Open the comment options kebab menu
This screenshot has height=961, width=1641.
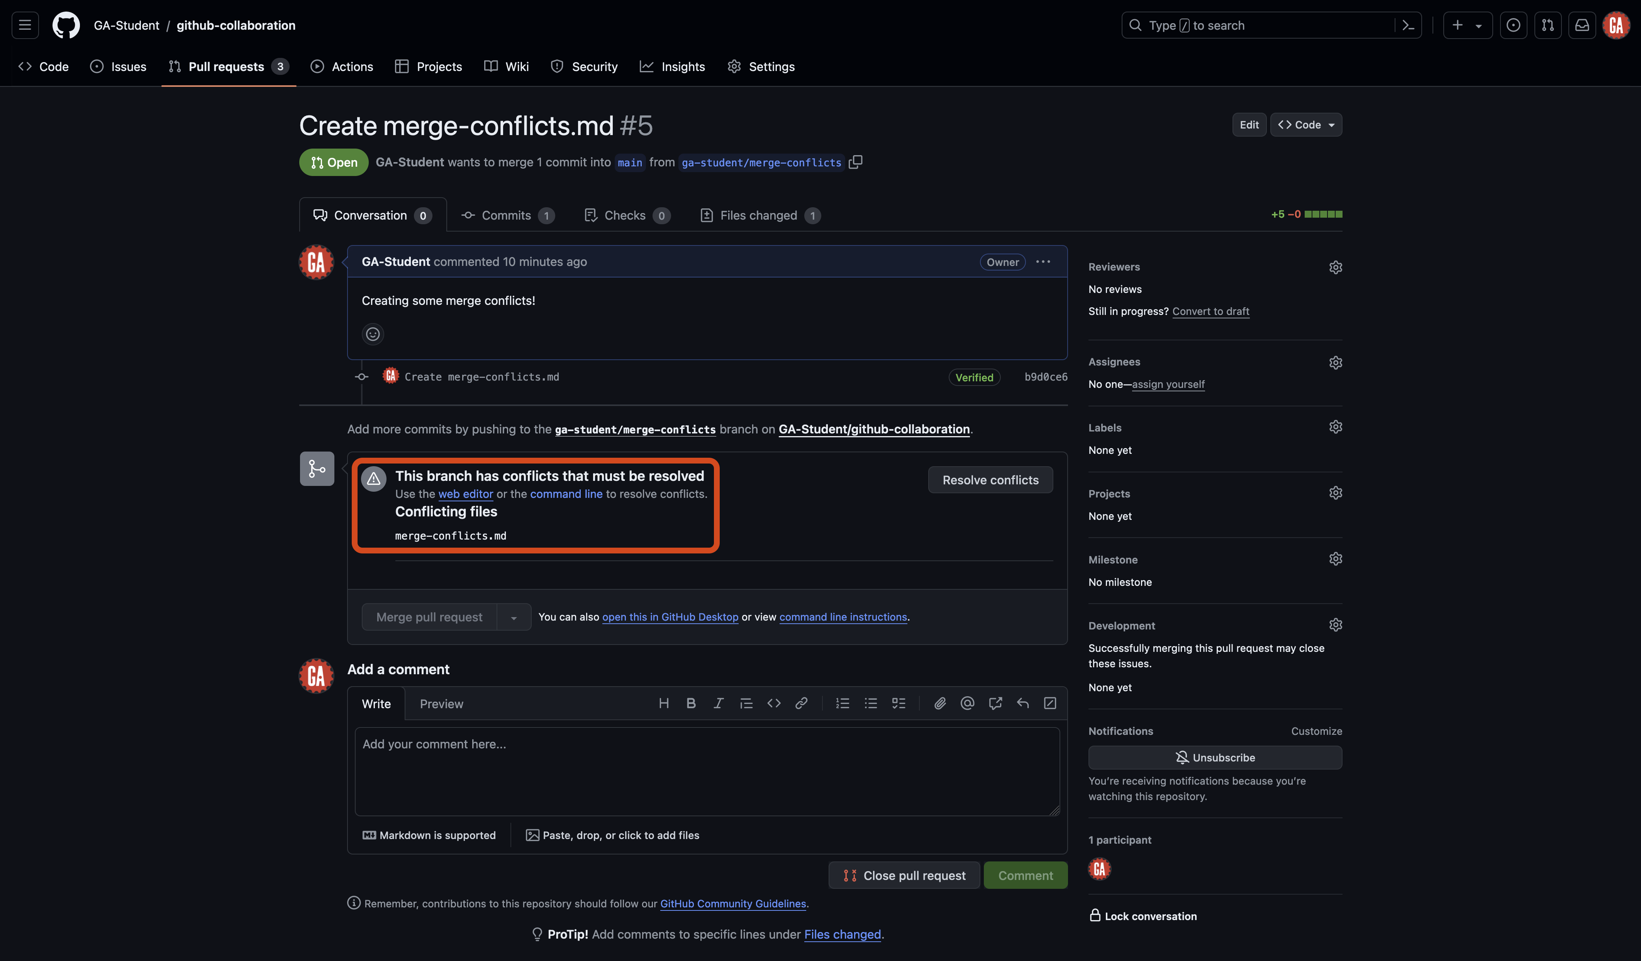pyautogui.click(x=1043, y=262)
